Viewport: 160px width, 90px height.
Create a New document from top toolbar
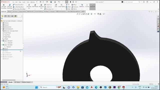coord(43,2)
